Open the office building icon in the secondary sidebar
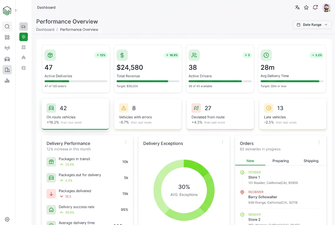This screenshot has height=225, width=335. click(24, 47)
